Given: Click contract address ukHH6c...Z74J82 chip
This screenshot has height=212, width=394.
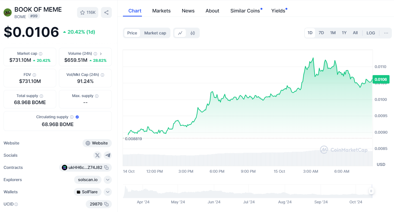Looking at the screenshot, I should (x=85, y=168).
